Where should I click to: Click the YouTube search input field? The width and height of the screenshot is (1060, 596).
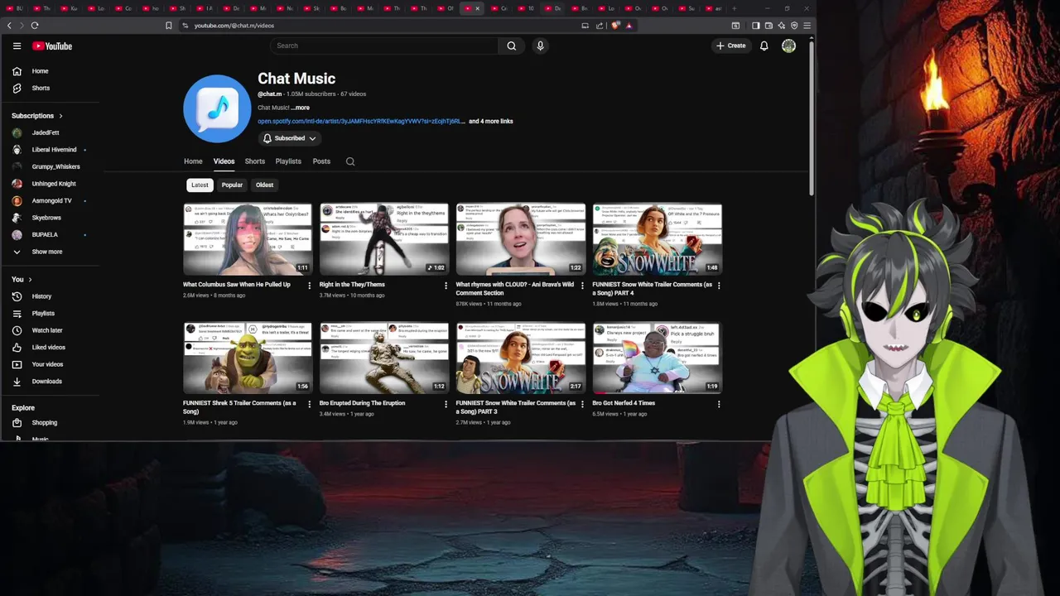pos(383,46)
